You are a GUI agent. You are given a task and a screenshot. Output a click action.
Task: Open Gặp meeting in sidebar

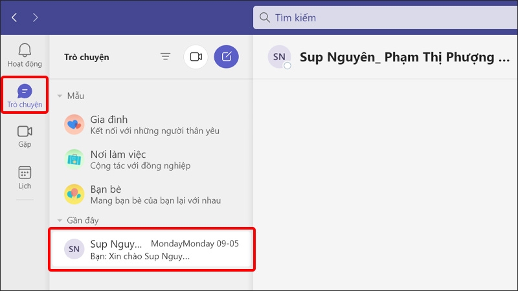coord(25,136)
